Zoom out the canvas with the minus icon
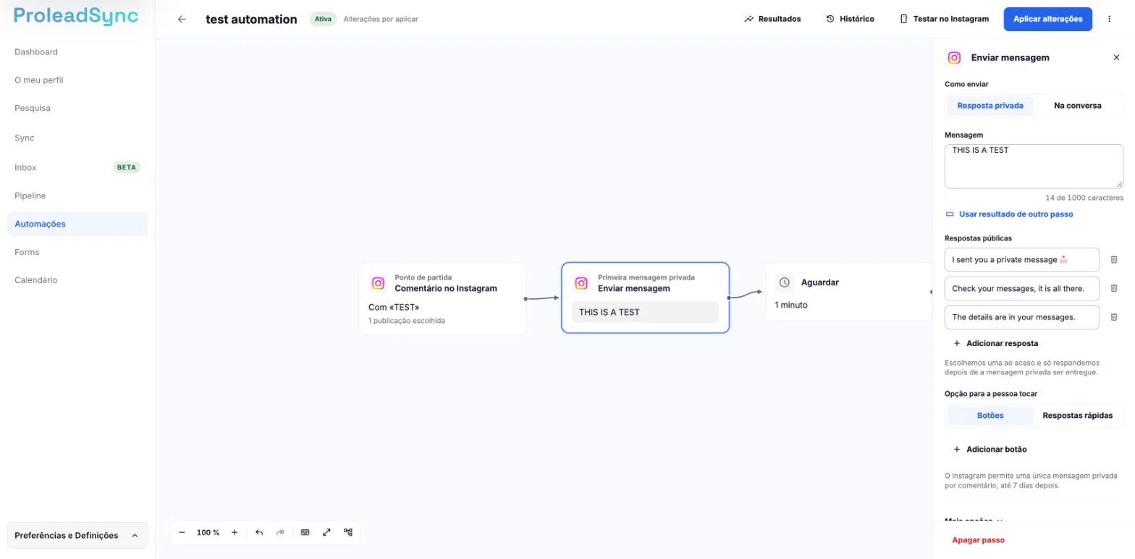This screenshot has width=1135, height=559. 182,532
